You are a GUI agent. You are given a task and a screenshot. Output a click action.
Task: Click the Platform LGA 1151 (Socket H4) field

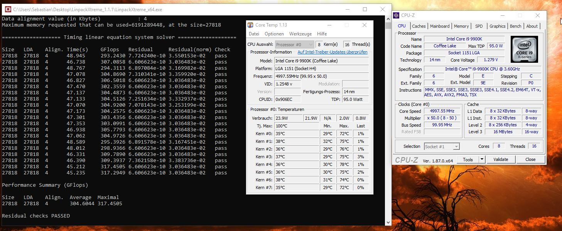321,69
